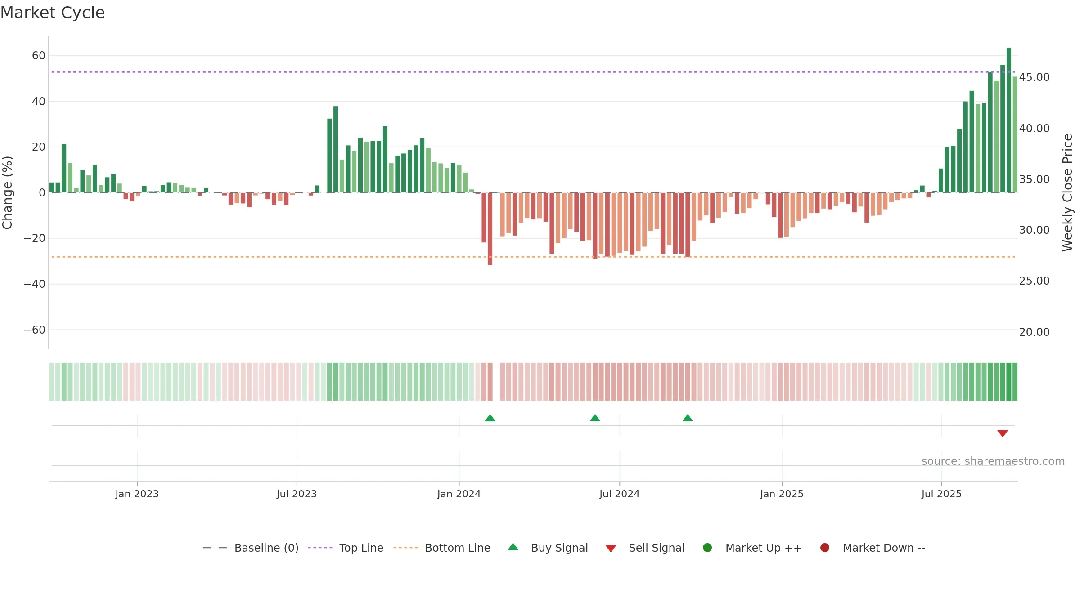Click the tallest green bar above the top line
Screen dimensions: 1080x607
point(1009,120)
